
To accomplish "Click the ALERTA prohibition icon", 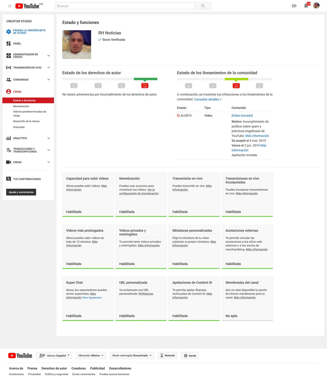I will (178, 116).
